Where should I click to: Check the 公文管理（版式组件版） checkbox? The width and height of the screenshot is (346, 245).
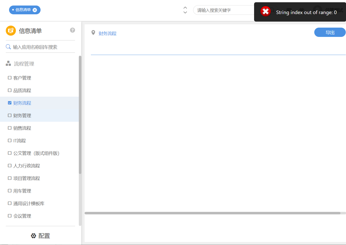pyautogui.click(x=10, y=153)
